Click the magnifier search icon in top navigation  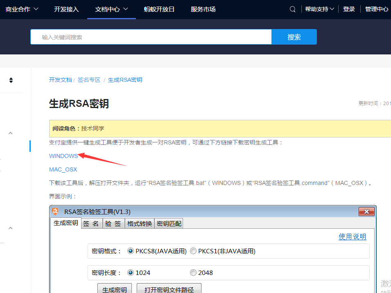click(292, 9)
